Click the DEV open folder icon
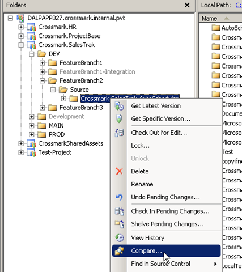 42,54
